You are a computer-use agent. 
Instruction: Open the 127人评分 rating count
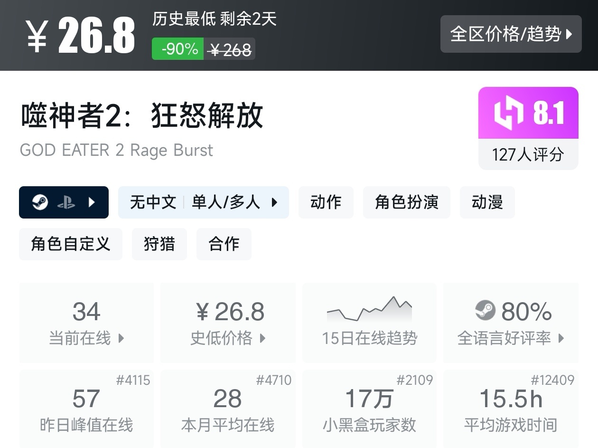(528, 154)
